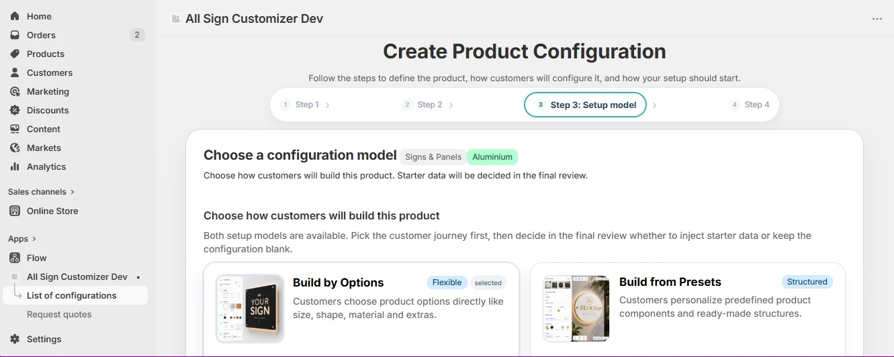Click the Choose a configuration model heading
This screenshot has height=357, width=894.
tap(300, 155)
